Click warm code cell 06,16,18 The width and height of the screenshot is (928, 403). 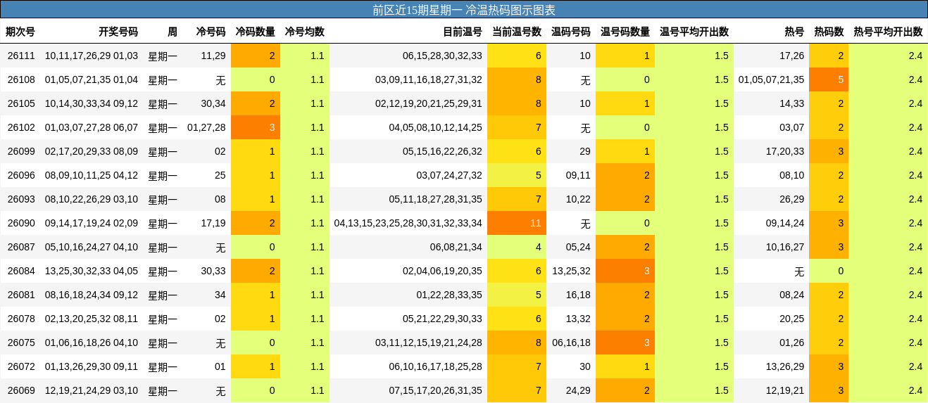pos(571,343)
